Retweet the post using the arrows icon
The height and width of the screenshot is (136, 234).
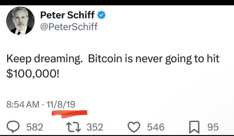(x=74, y=127)
